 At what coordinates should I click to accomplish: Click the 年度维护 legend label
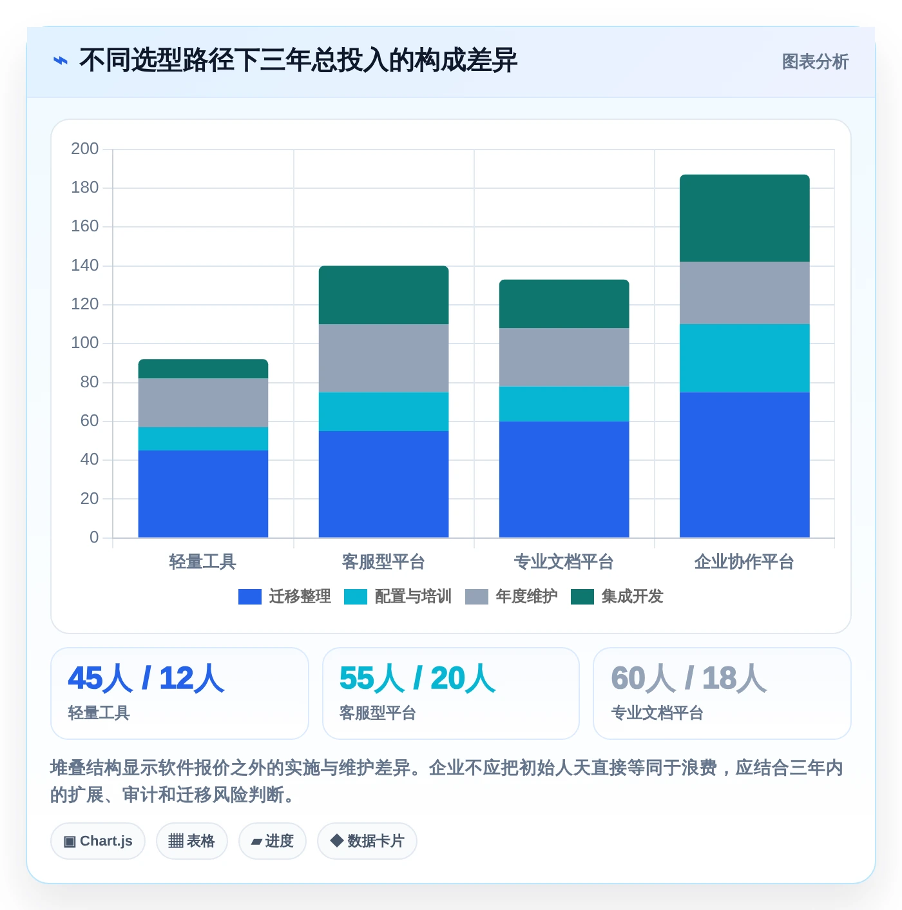tap(527, 596)
